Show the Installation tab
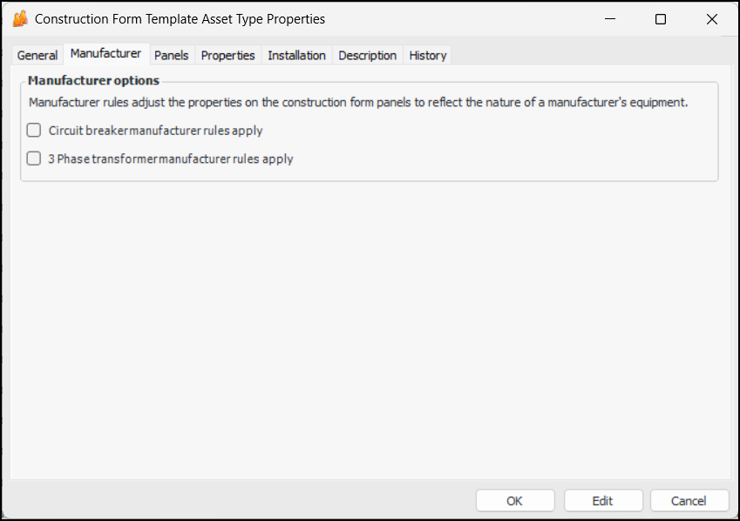 click(x=296, y=55)
